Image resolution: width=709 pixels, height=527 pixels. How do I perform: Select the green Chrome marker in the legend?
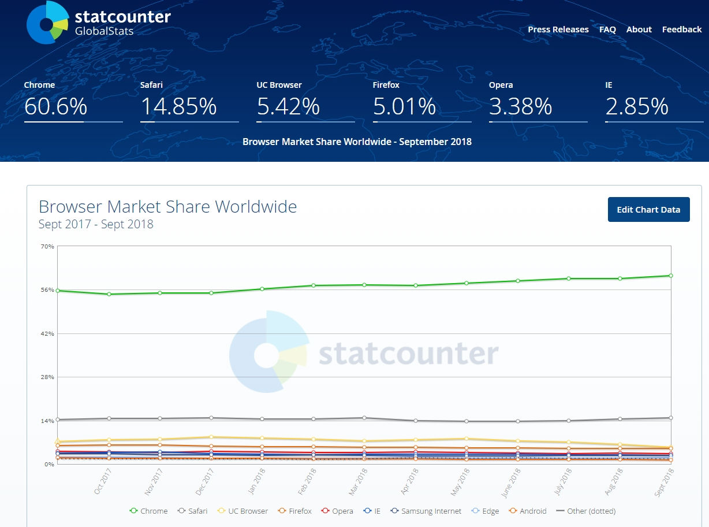(133, 511)
